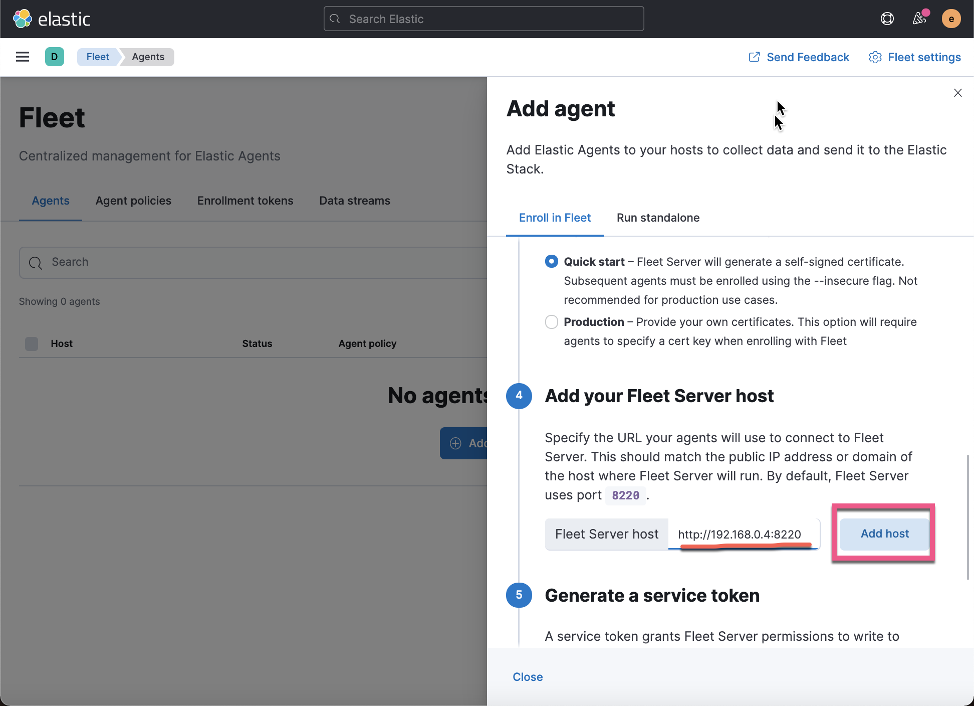Image resolution: width=974 pixels, height=706 pixels.
Task: Click the user avatar icon
Action: tap(951, 19)
